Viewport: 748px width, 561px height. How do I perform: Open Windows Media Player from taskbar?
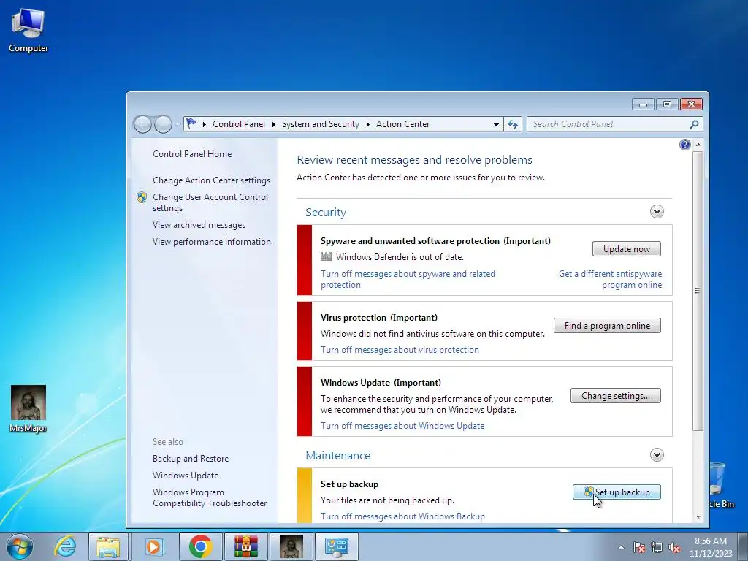coord(153,546)
